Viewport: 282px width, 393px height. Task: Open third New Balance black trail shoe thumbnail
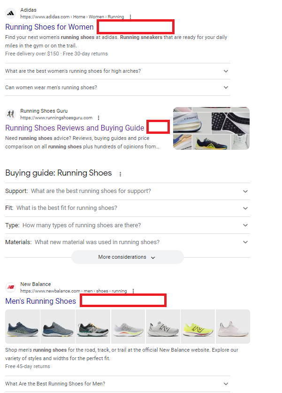point(93,327)
